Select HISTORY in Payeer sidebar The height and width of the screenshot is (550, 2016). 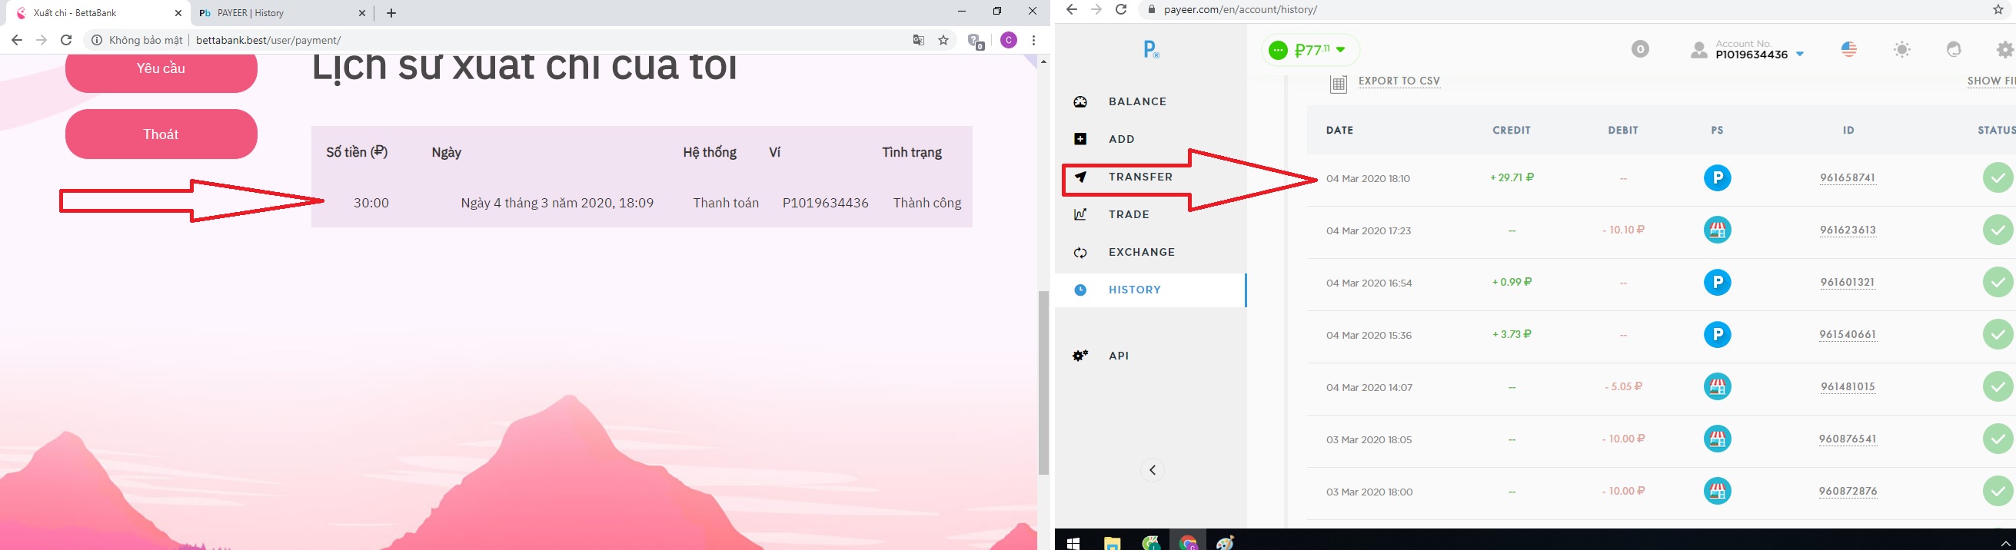(1150, 290)
